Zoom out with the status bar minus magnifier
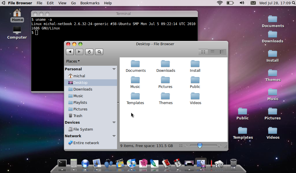This screenshot has height=173, width=296. pyautogui.click(x=186, y=146)
